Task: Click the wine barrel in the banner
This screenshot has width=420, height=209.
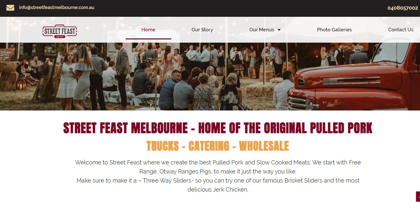Action: coord(267,73)
